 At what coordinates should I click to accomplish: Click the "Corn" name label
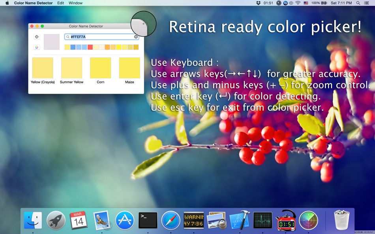[100, 82]
